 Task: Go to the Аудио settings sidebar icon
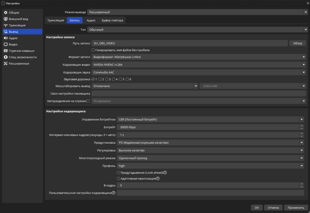(5, 38)
